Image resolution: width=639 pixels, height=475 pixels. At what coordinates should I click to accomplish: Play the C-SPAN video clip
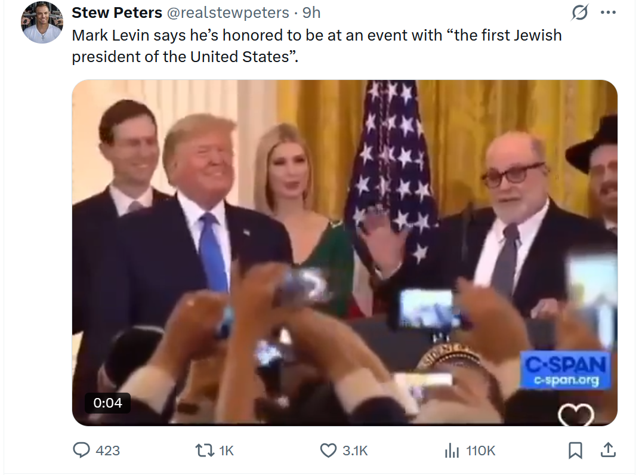point(345,253)
